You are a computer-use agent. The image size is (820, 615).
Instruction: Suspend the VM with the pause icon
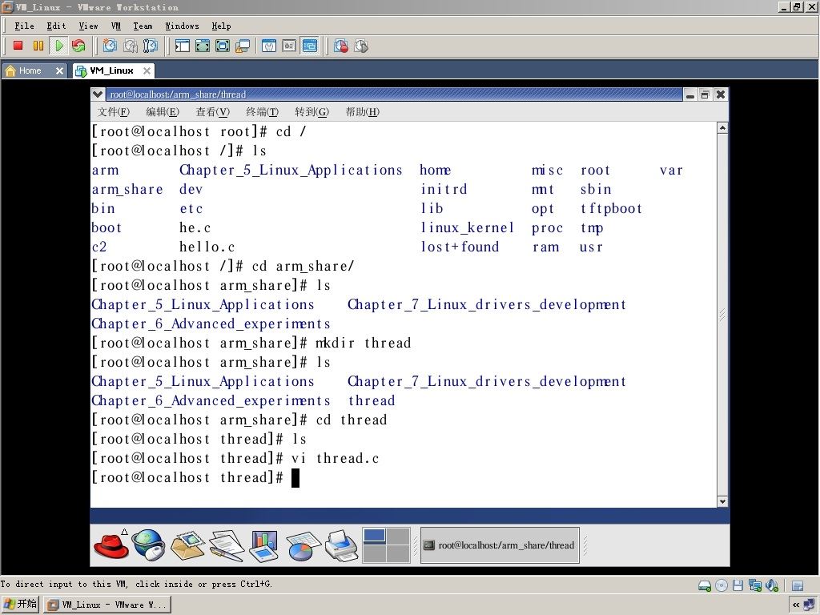tap(38, 46)
